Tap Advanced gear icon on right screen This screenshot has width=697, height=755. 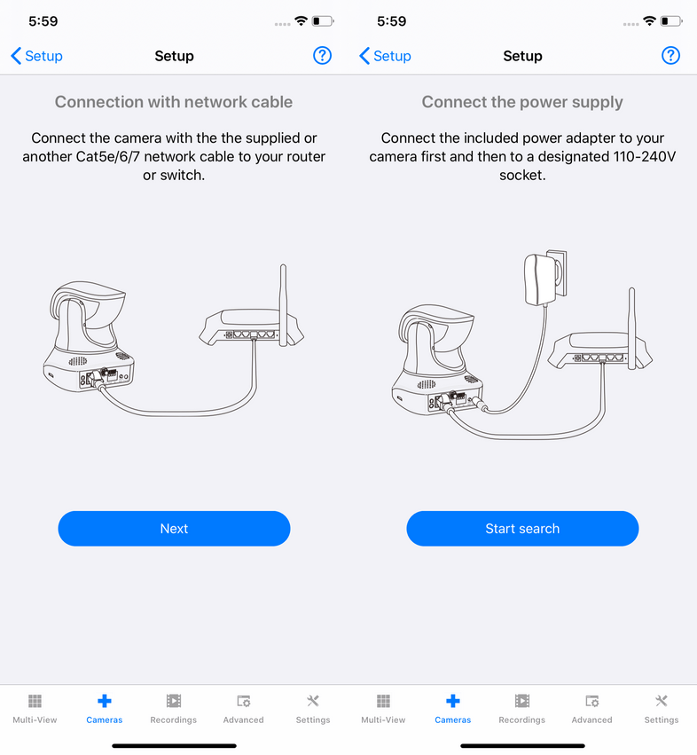(x=592, y=701)
